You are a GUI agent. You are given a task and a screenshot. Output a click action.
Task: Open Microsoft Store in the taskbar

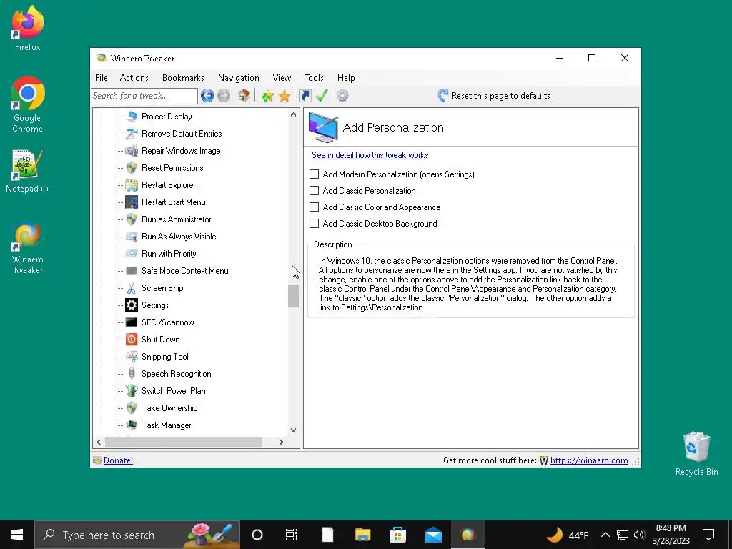(x=397, y=535)
